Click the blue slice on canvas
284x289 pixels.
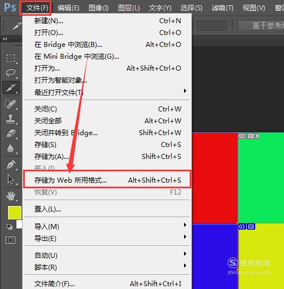pos(215,256)
